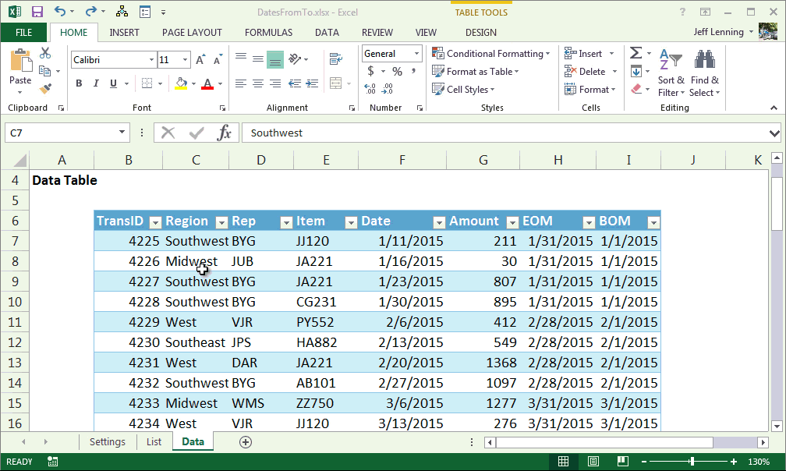Toggle bold formatting
The width and height of the screenshot is (786, 471).
pyautogui.click(x=78, y=82)
